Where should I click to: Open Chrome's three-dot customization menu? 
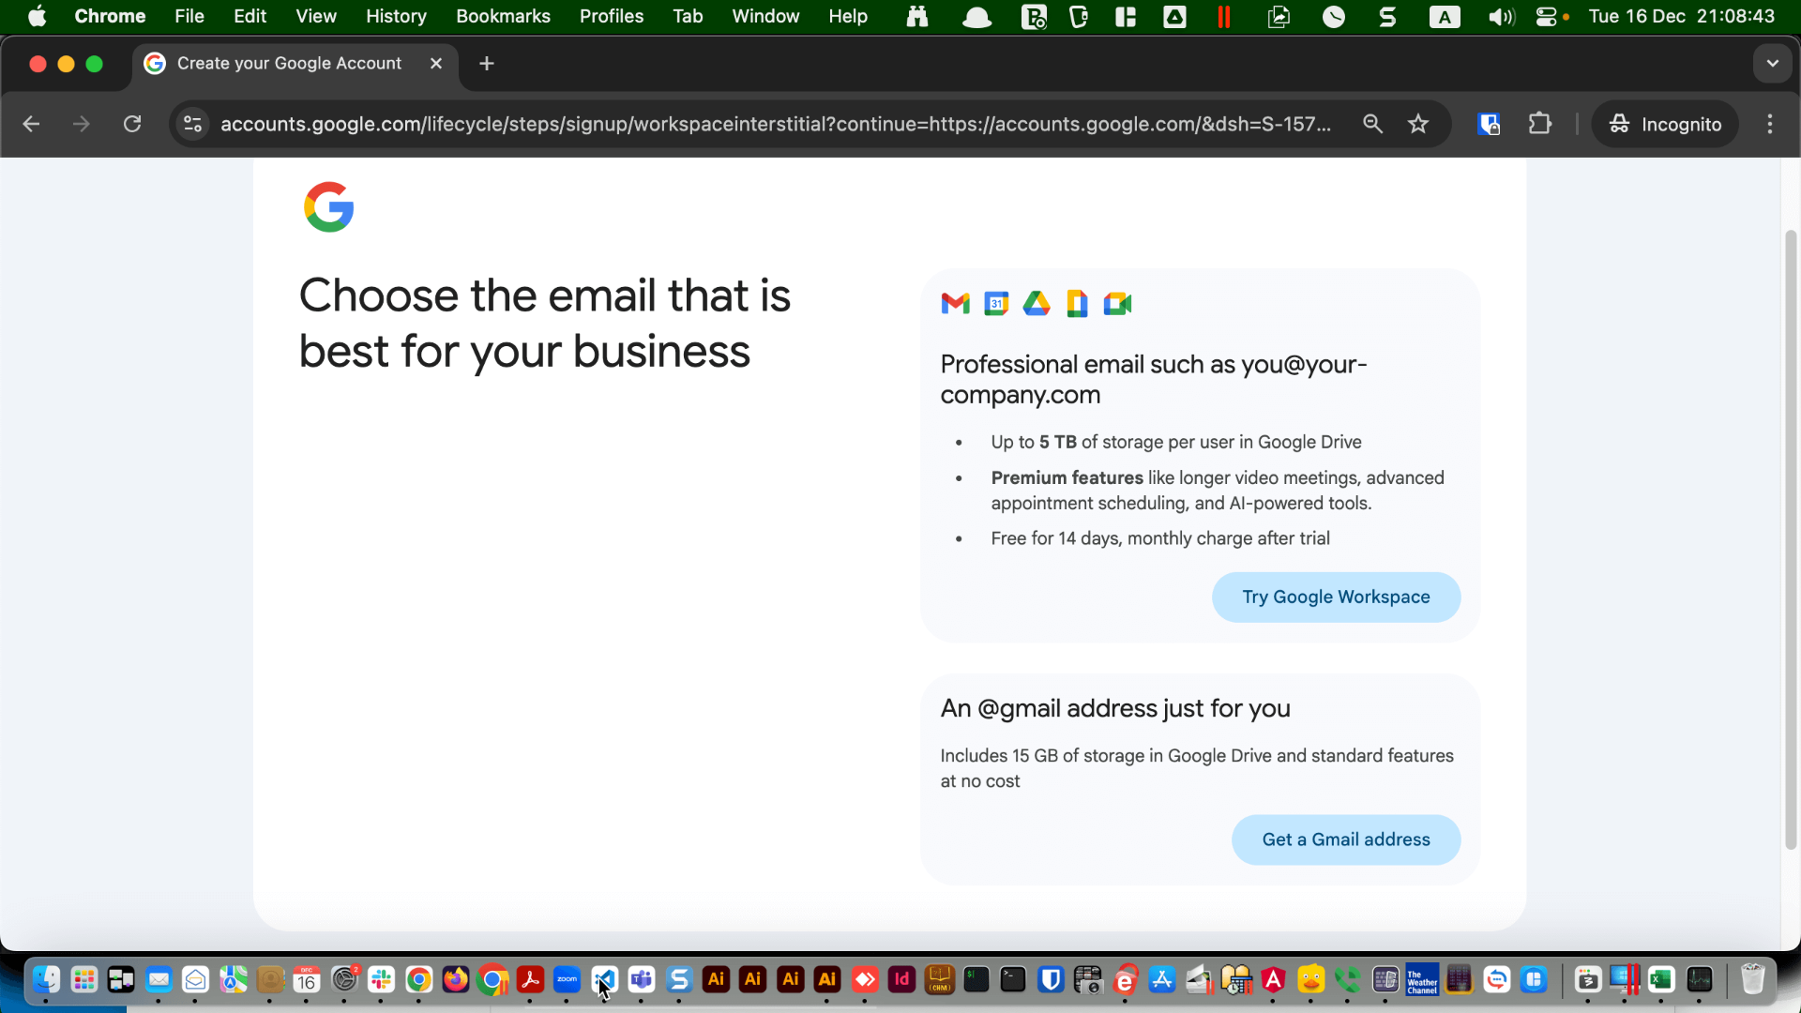1770,124
